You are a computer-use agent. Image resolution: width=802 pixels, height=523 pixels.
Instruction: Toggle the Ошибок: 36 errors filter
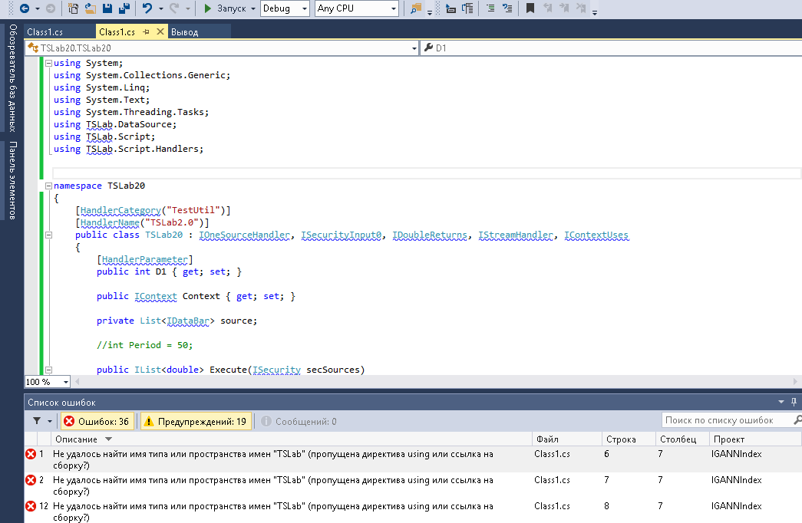coord(97,421)
